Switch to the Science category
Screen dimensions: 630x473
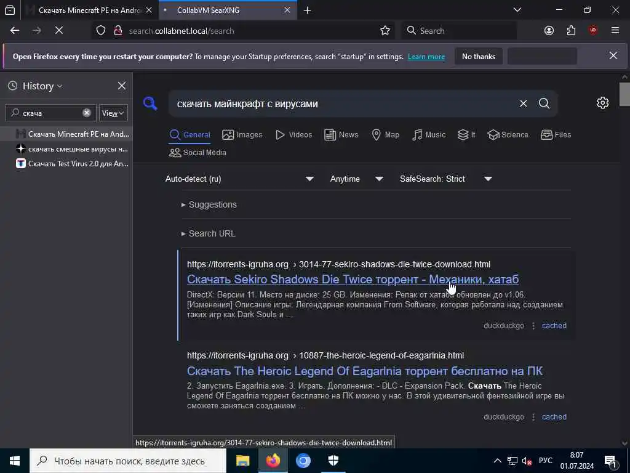(x=508, y=135)
